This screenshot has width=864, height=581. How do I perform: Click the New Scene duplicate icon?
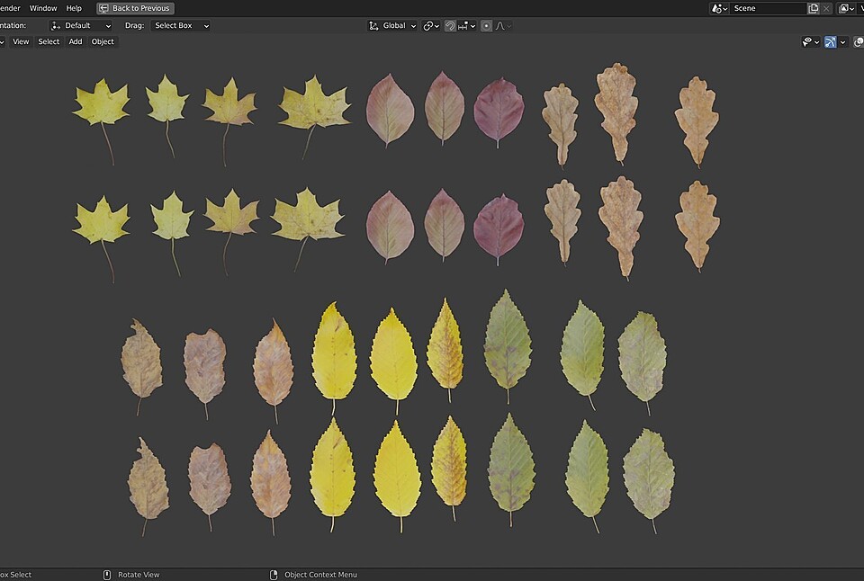pos(814,8)
